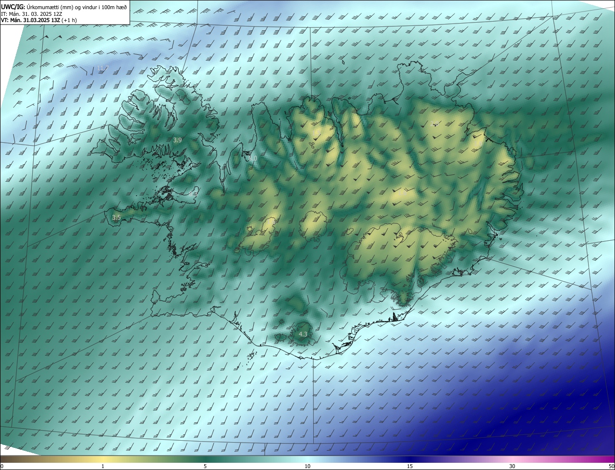Image resolution: width=615 pixels, height=470 pixels.
Task: Click the yellow segment of the color legend bar
Action: click(103, 459)
